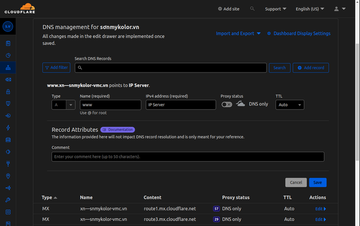Viewport: 360px width, 226px height.
Task: Click the gray cloud proxy icon
Action: coord(240,104)
